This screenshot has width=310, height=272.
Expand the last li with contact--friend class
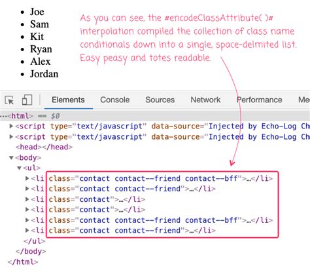coord(27,230)
